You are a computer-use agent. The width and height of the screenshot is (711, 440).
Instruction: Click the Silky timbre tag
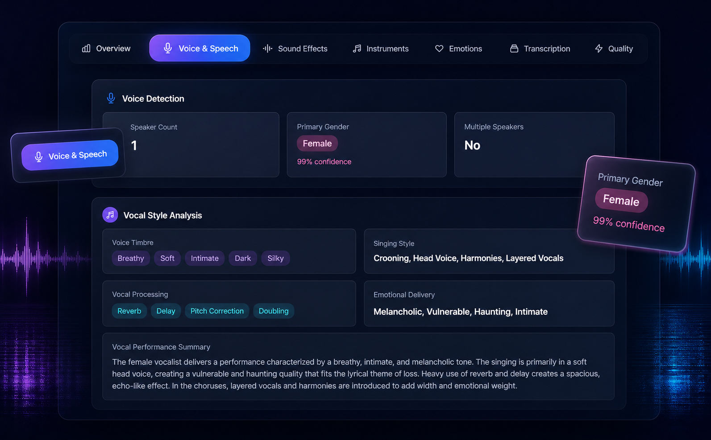275,258
